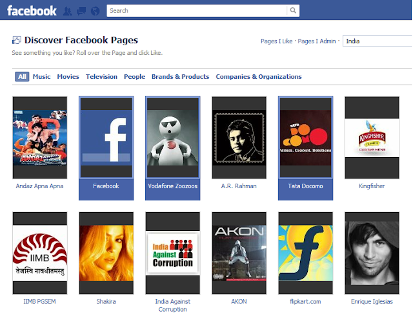Click the India location input field
The height and width of the screenshot is (322, 413).
click(x=378, y=41)
